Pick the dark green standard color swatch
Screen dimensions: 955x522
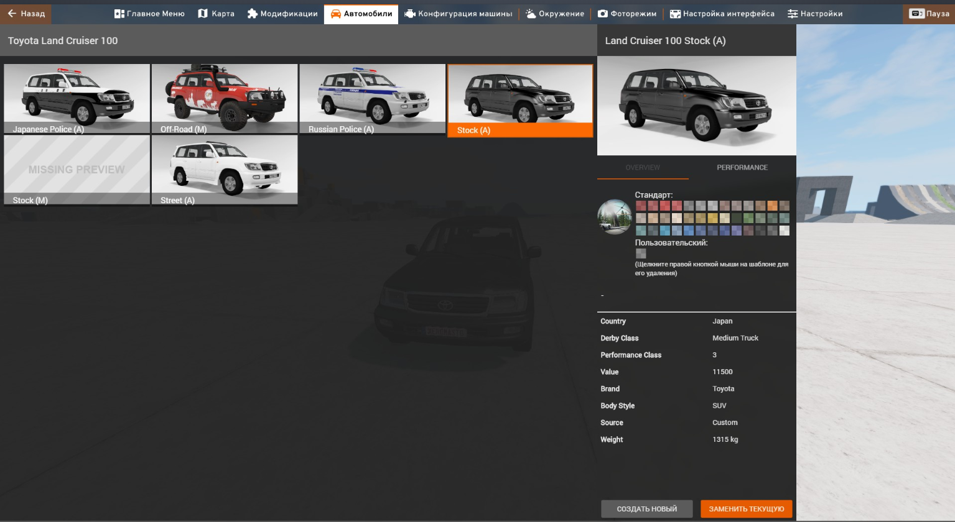(x=737, y=218)
